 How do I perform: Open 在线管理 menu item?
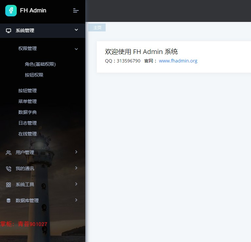point(28,134)
